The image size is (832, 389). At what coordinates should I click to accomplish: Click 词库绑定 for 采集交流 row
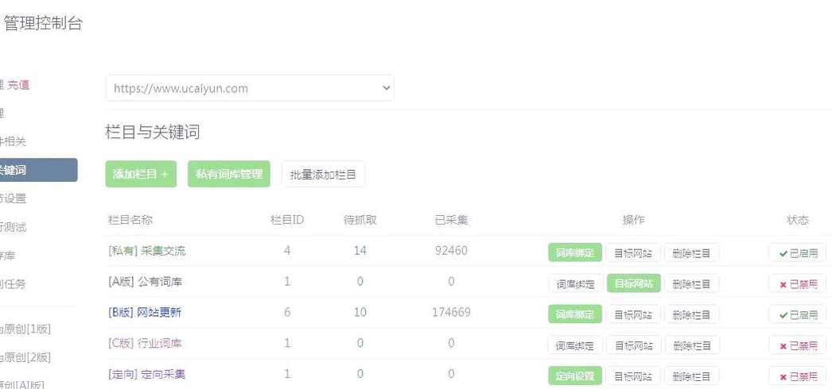[x=574, y=253]
